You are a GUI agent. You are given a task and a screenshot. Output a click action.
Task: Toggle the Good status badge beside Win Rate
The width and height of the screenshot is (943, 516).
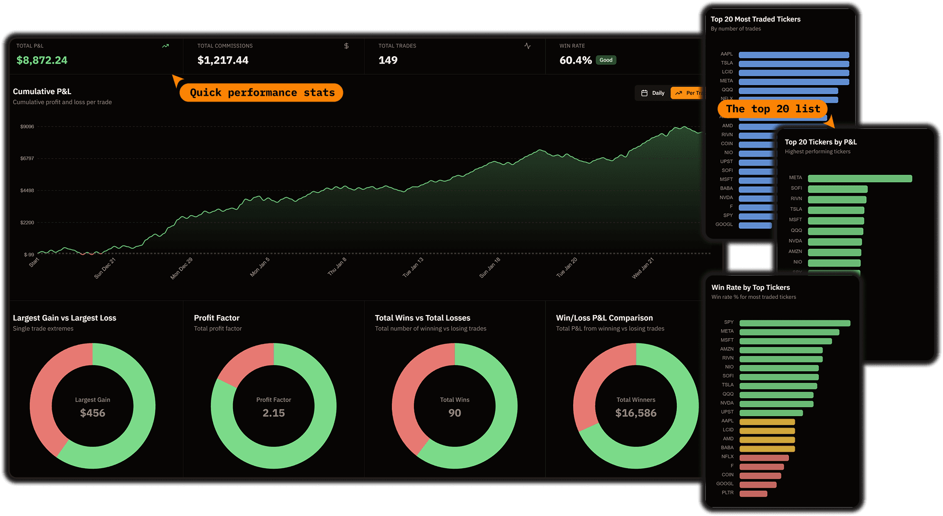click(x=606, y=60)
